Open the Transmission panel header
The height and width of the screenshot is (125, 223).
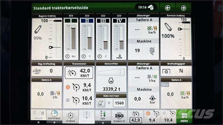tap(79, 64)
